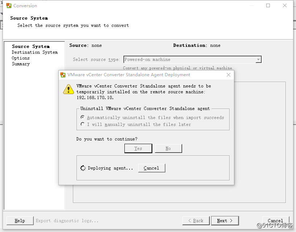
Task: Click the 'Destination: none' label
Action: click(x=197, y=45)
